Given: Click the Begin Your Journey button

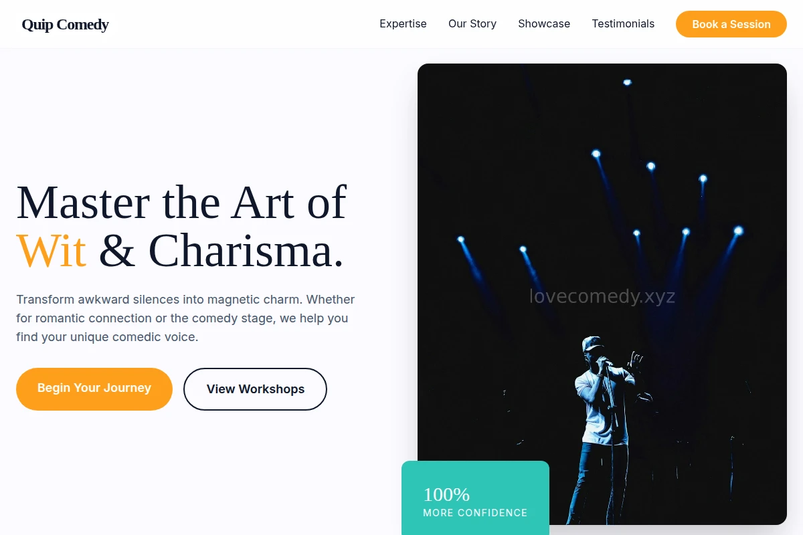Looking at the screenshot, I should click(94, 389).
